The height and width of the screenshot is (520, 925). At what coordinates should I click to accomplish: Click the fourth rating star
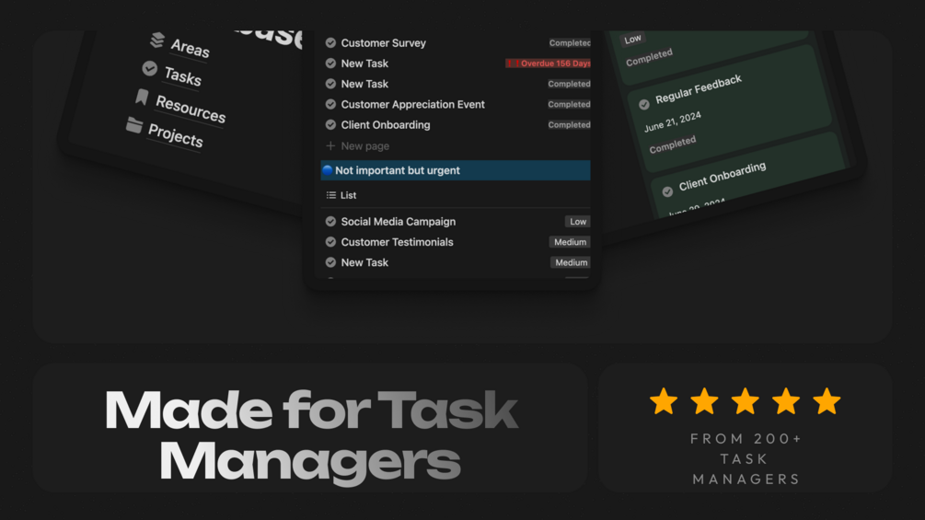pos(786,401)
